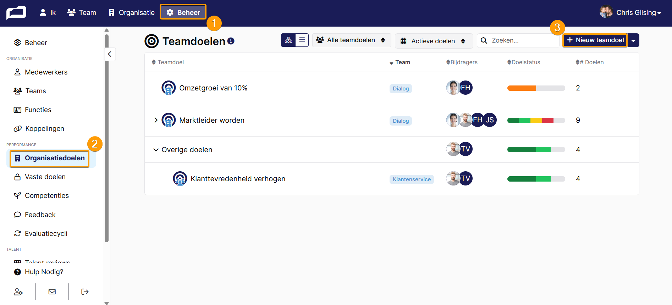This screenshot has height=305, width=672.
Task: Open the envelope mail icon
Action: [52, 292]
